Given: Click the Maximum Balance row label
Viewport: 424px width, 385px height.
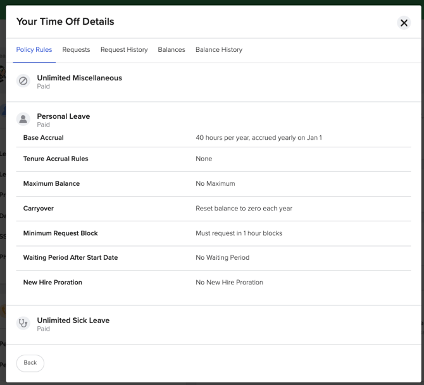Looking at the screenshot, I should coord(51,184).
